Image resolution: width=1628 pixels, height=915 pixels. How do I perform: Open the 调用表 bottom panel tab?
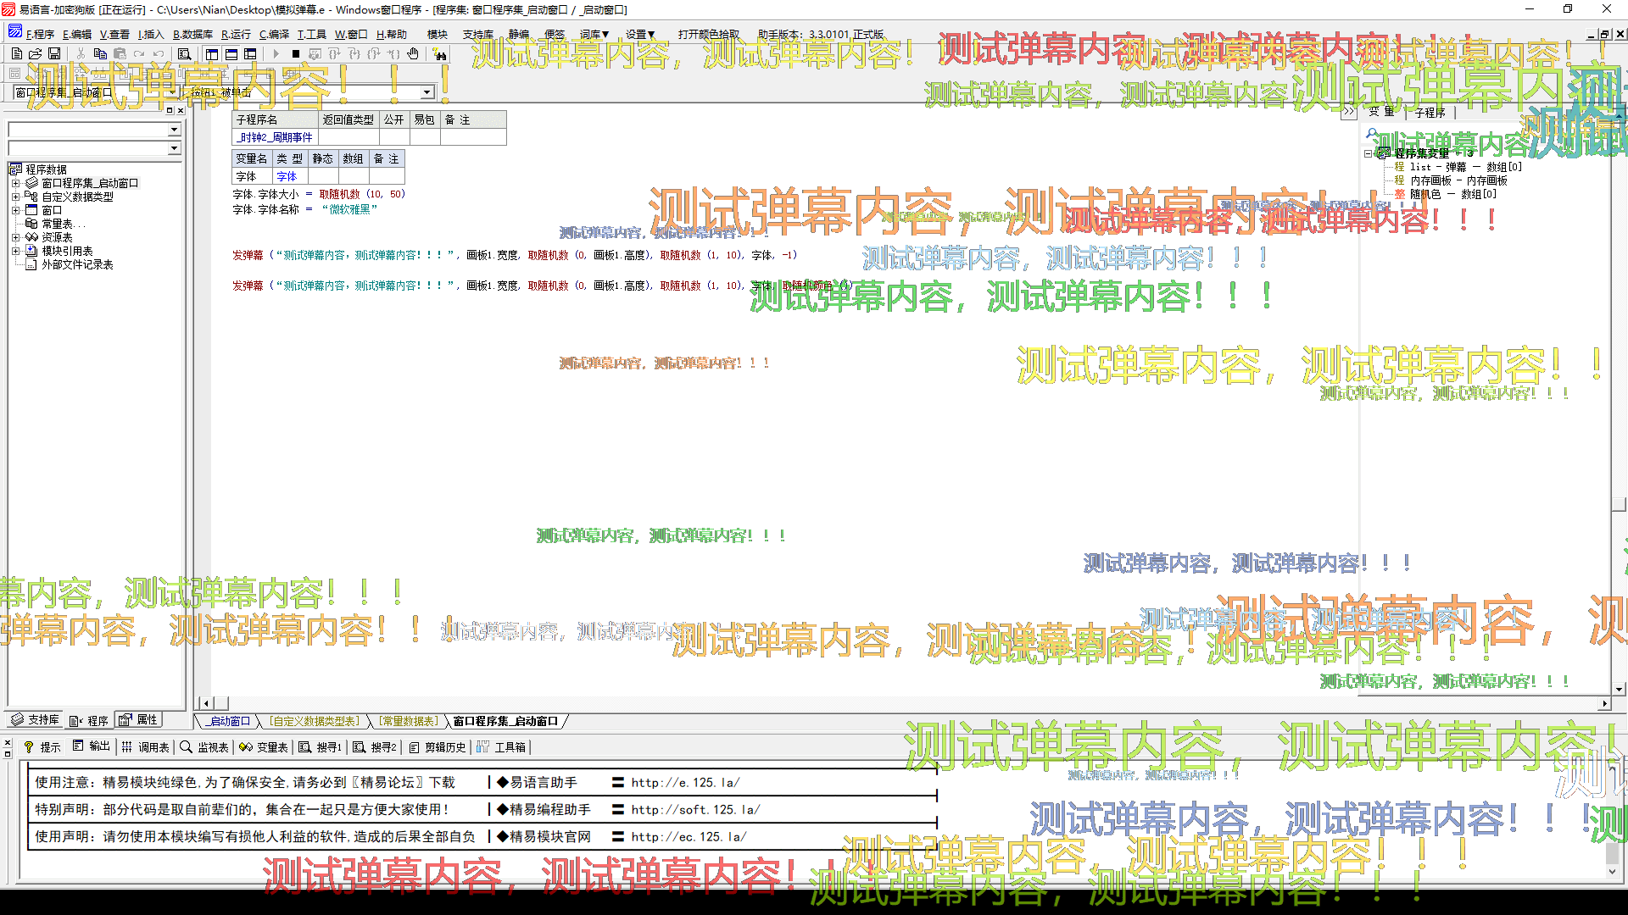pyautogui.click(x=146, y=746)
